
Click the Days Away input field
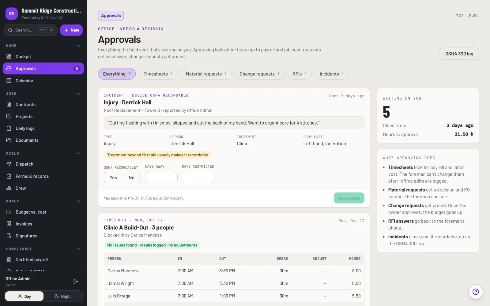click(161, 177)
